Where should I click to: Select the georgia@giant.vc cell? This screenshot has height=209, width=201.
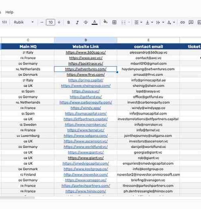pyautogui.click(x=148, y=152)
